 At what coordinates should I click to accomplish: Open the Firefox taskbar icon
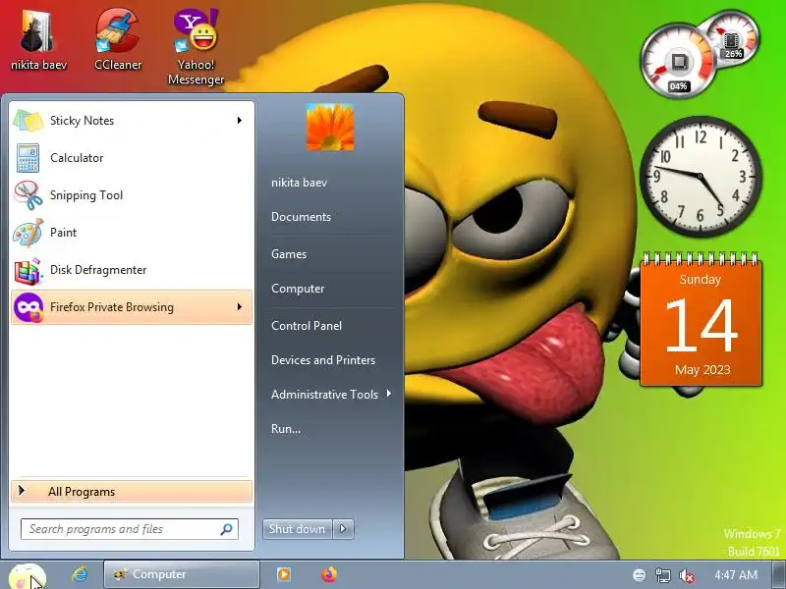pos(329,574)
